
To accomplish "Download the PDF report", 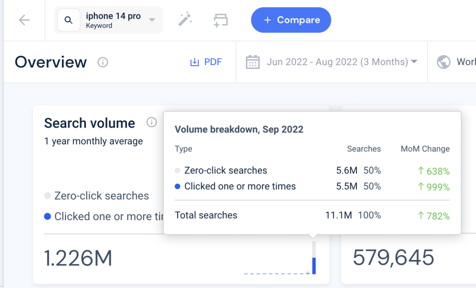I will point(206,62).
